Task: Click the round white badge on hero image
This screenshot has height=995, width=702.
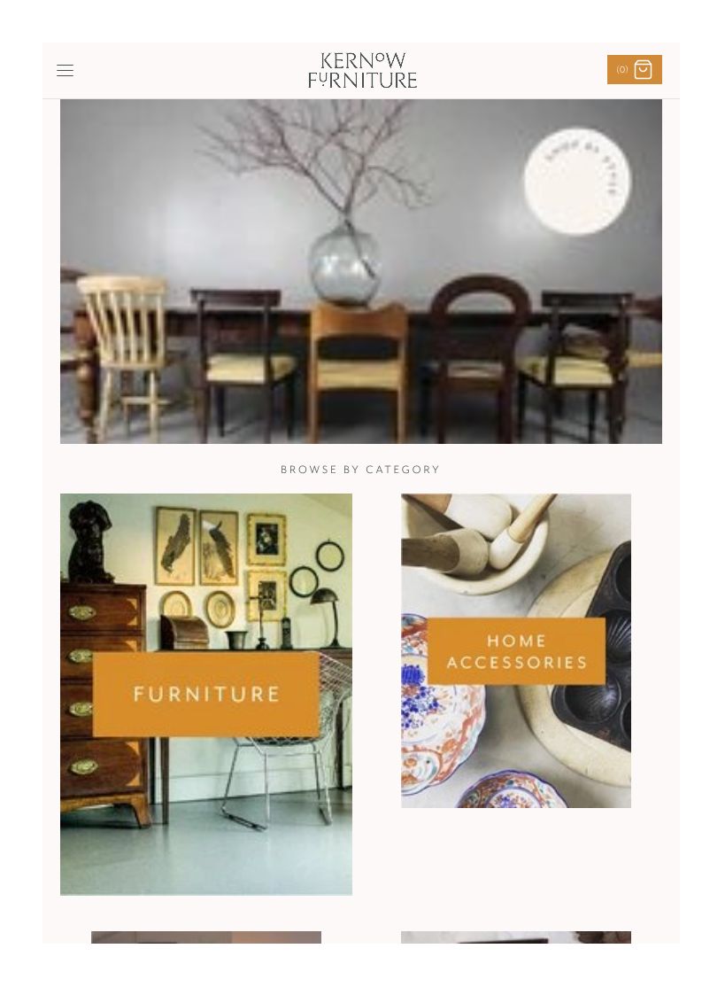Action: click(x=577, y=182)
